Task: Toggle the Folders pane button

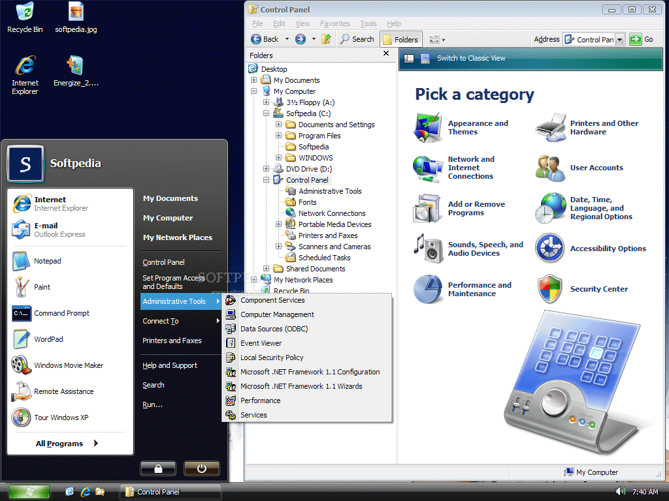Action: click(400, 39)
